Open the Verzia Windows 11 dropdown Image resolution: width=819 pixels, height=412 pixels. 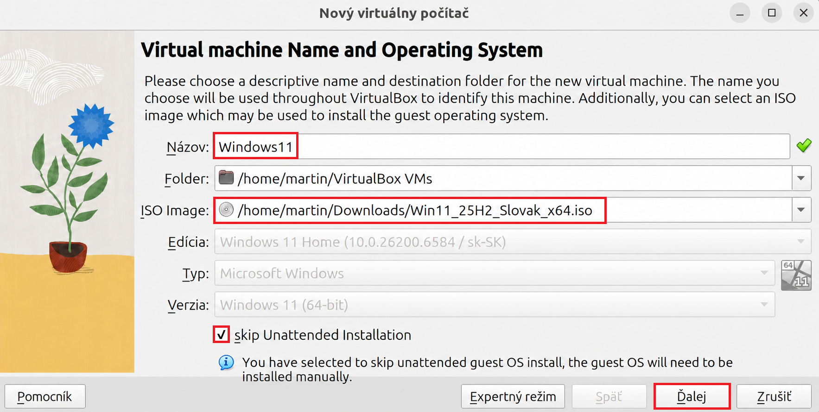[495, 305]
